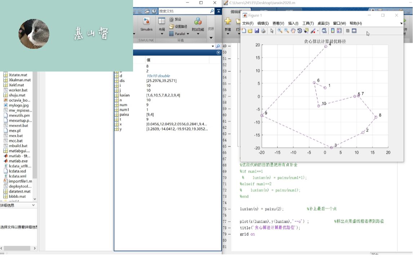Print the figure with the printer icon
The height and width of the screenshot is (258, 413).
263,31
